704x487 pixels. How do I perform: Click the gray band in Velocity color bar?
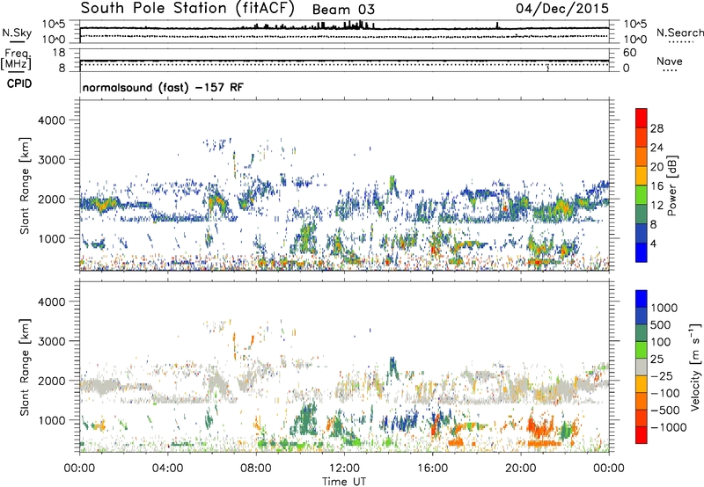(642, 367)
